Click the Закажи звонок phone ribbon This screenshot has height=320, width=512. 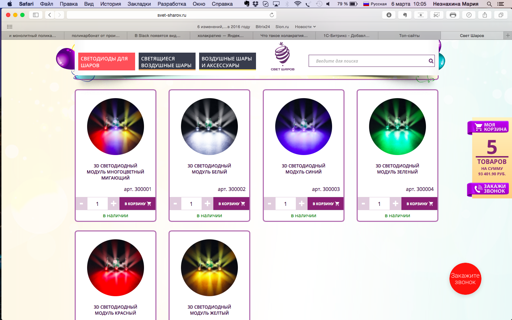click(x=488, y=189)
